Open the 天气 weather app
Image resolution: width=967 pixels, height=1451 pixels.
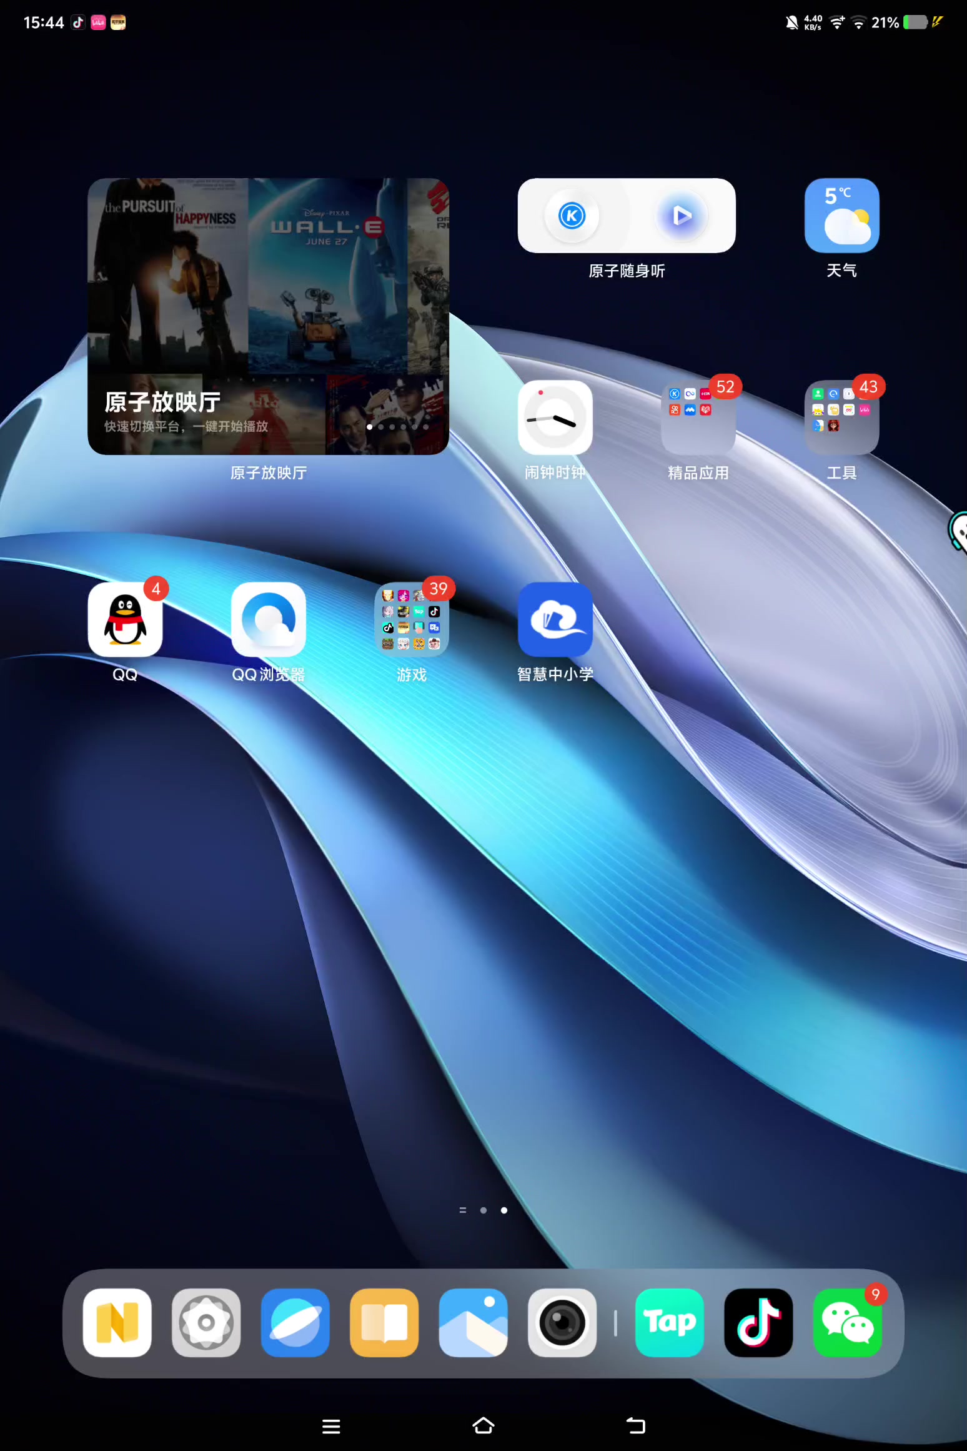(841, 216)
